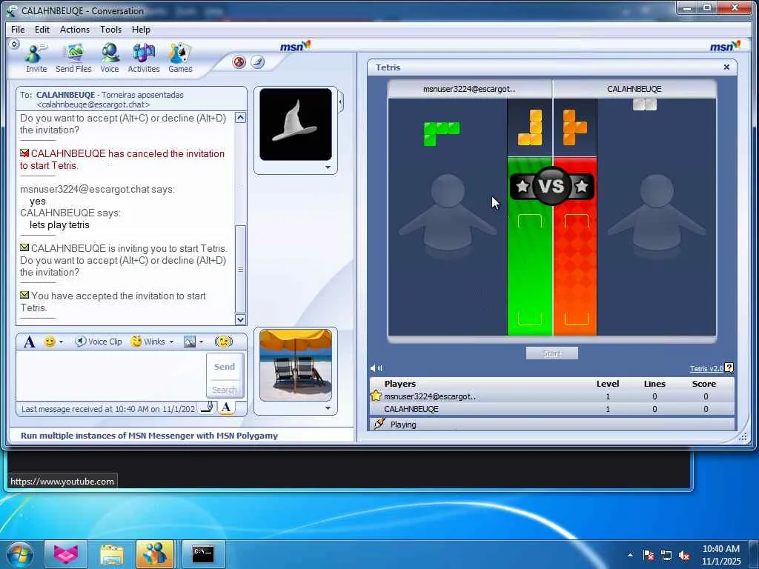Close the Tetris activity panel
Viewport: 759px width, 569px height.
click(x=726, y=67)
